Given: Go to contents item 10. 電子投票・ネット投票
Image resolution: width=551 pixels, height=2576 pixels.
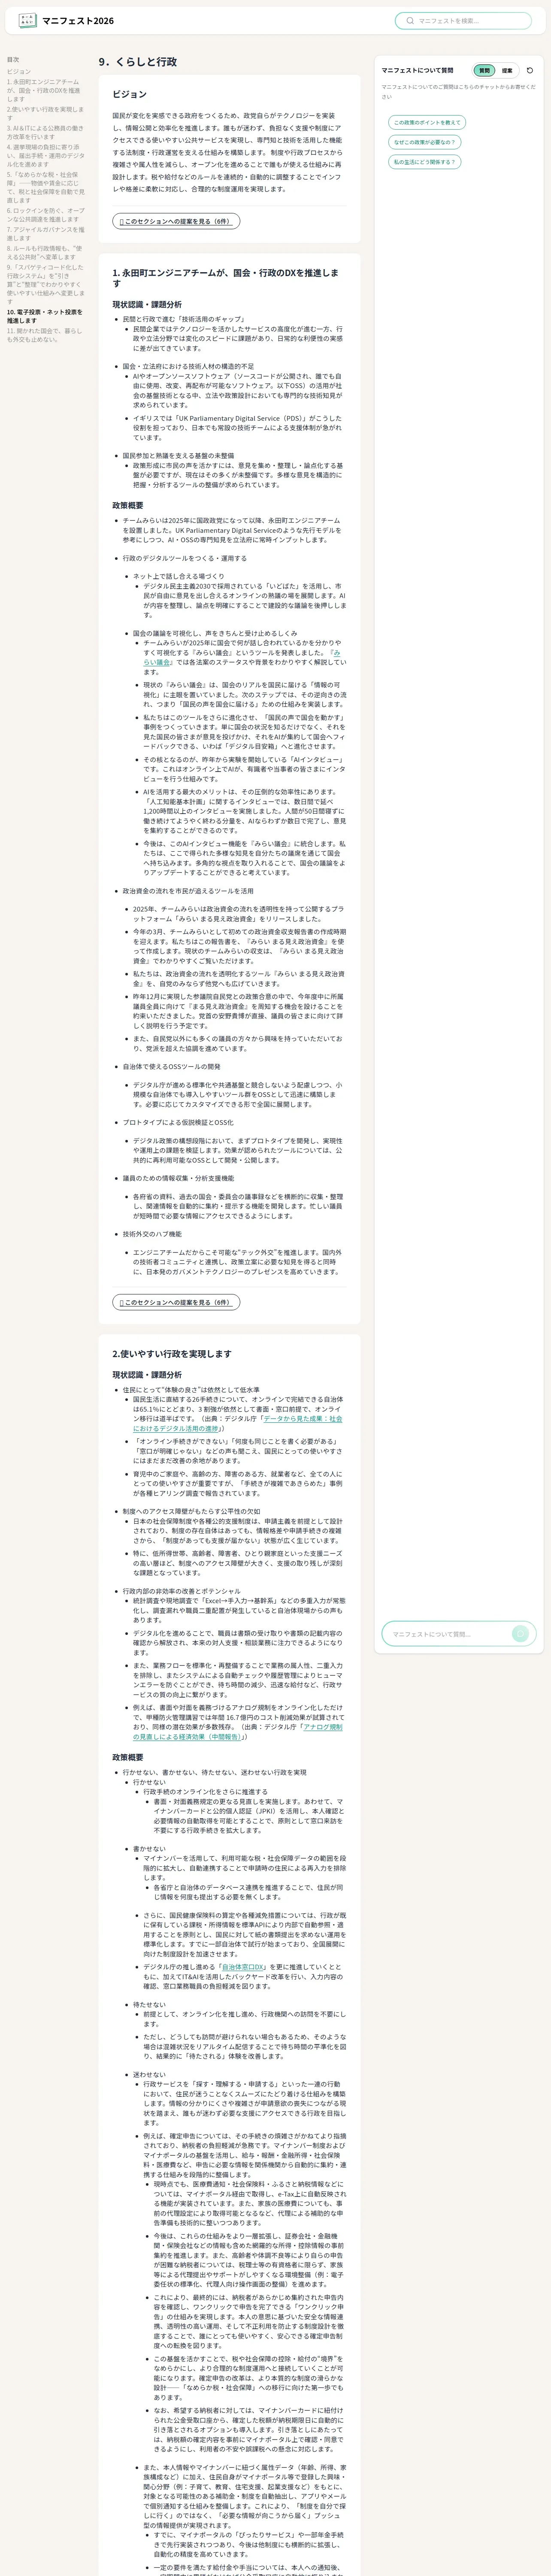Looking at the screenshot, I should tap(45, 316).
